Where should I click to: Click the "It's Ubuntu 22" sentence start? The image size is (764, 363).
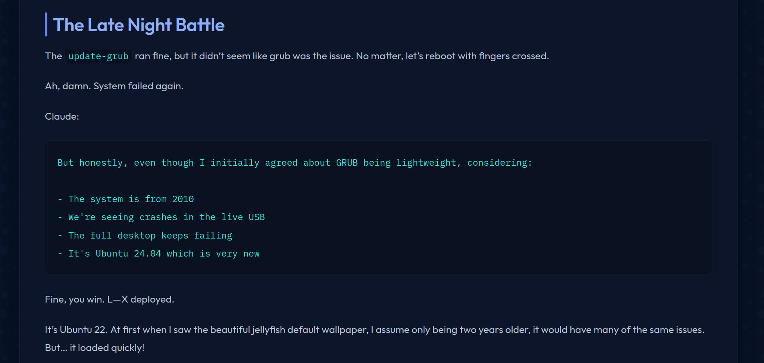click(x=76, y=330)
